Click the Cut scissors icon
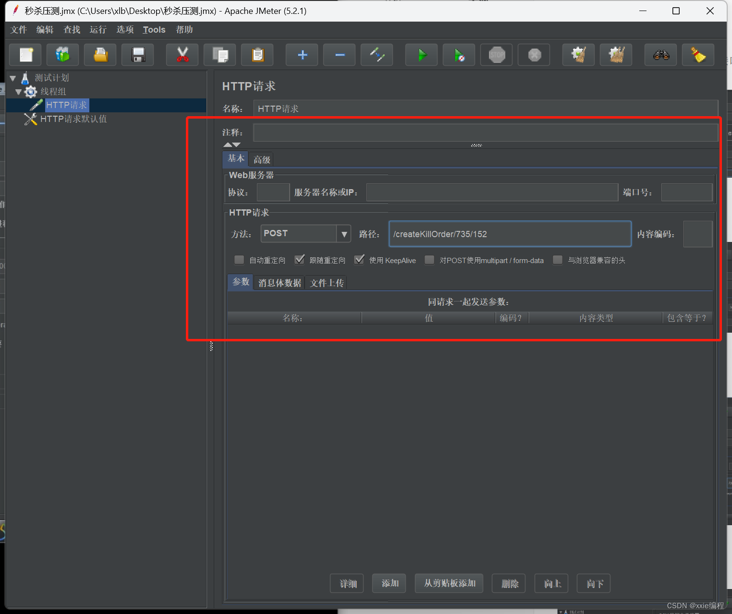 coord(183,55)
